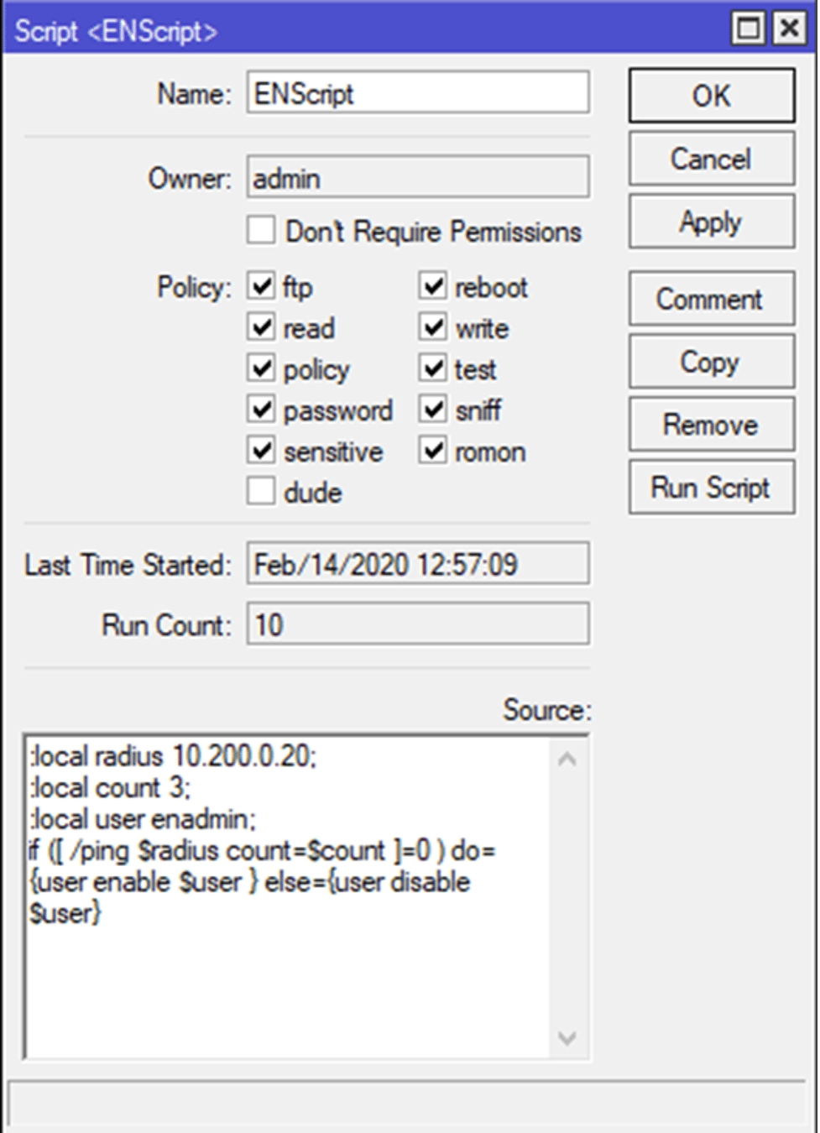This screenshot has height=1133, width=820.
Task: Uncheck the ftp policy
Action: [x=261, y=286]
